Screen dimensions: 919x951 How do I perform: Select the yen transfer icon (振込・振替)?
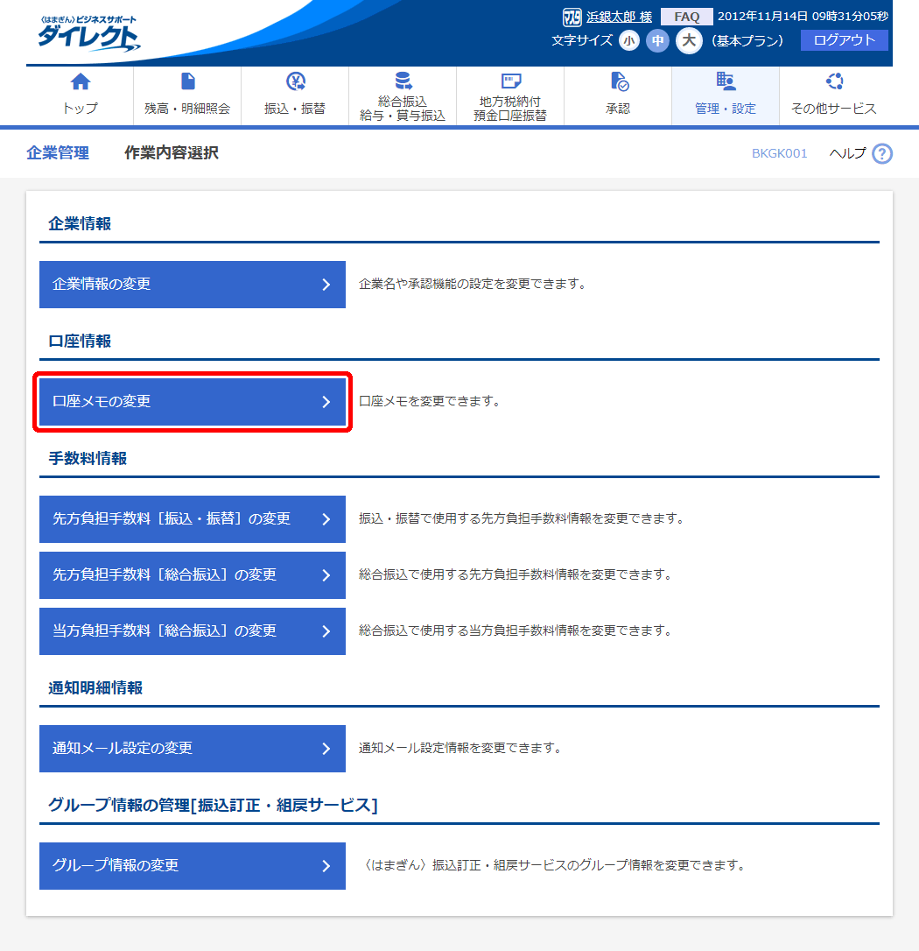click(295, 82)
